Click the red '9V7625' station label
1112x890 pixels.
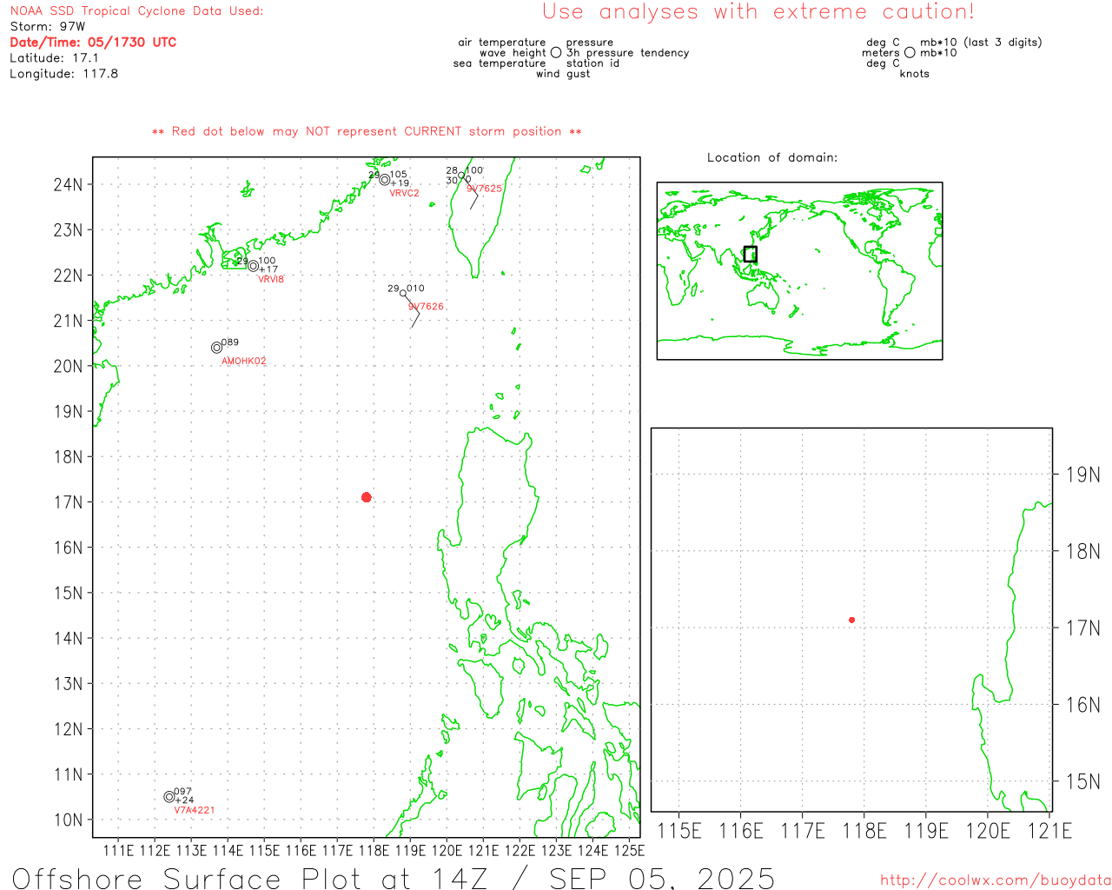tap(484, 189)
